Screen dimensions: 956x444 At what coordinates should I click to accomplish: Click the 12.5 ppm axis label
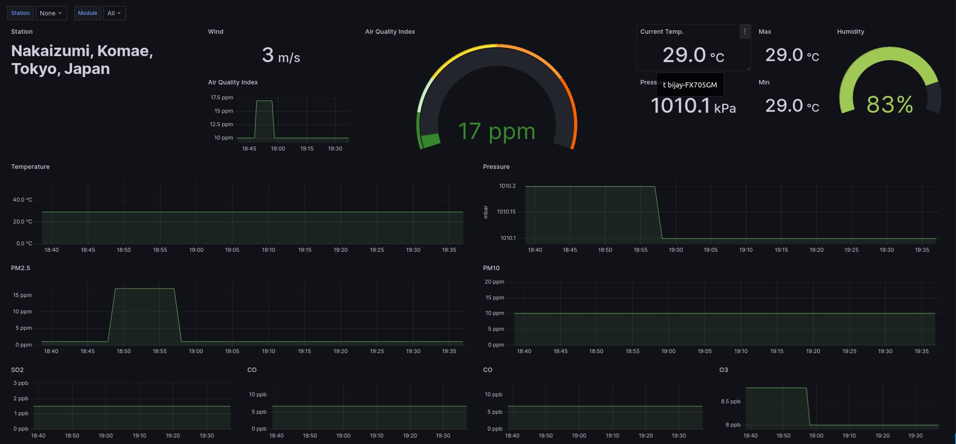point(221,124)
